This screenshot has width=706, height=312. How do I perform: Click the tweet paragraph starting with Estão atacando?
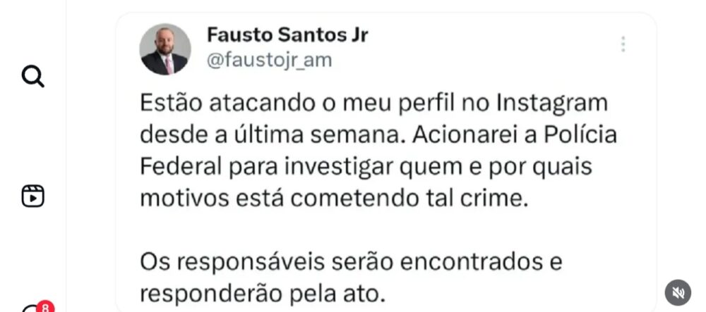tap(378, 151)
